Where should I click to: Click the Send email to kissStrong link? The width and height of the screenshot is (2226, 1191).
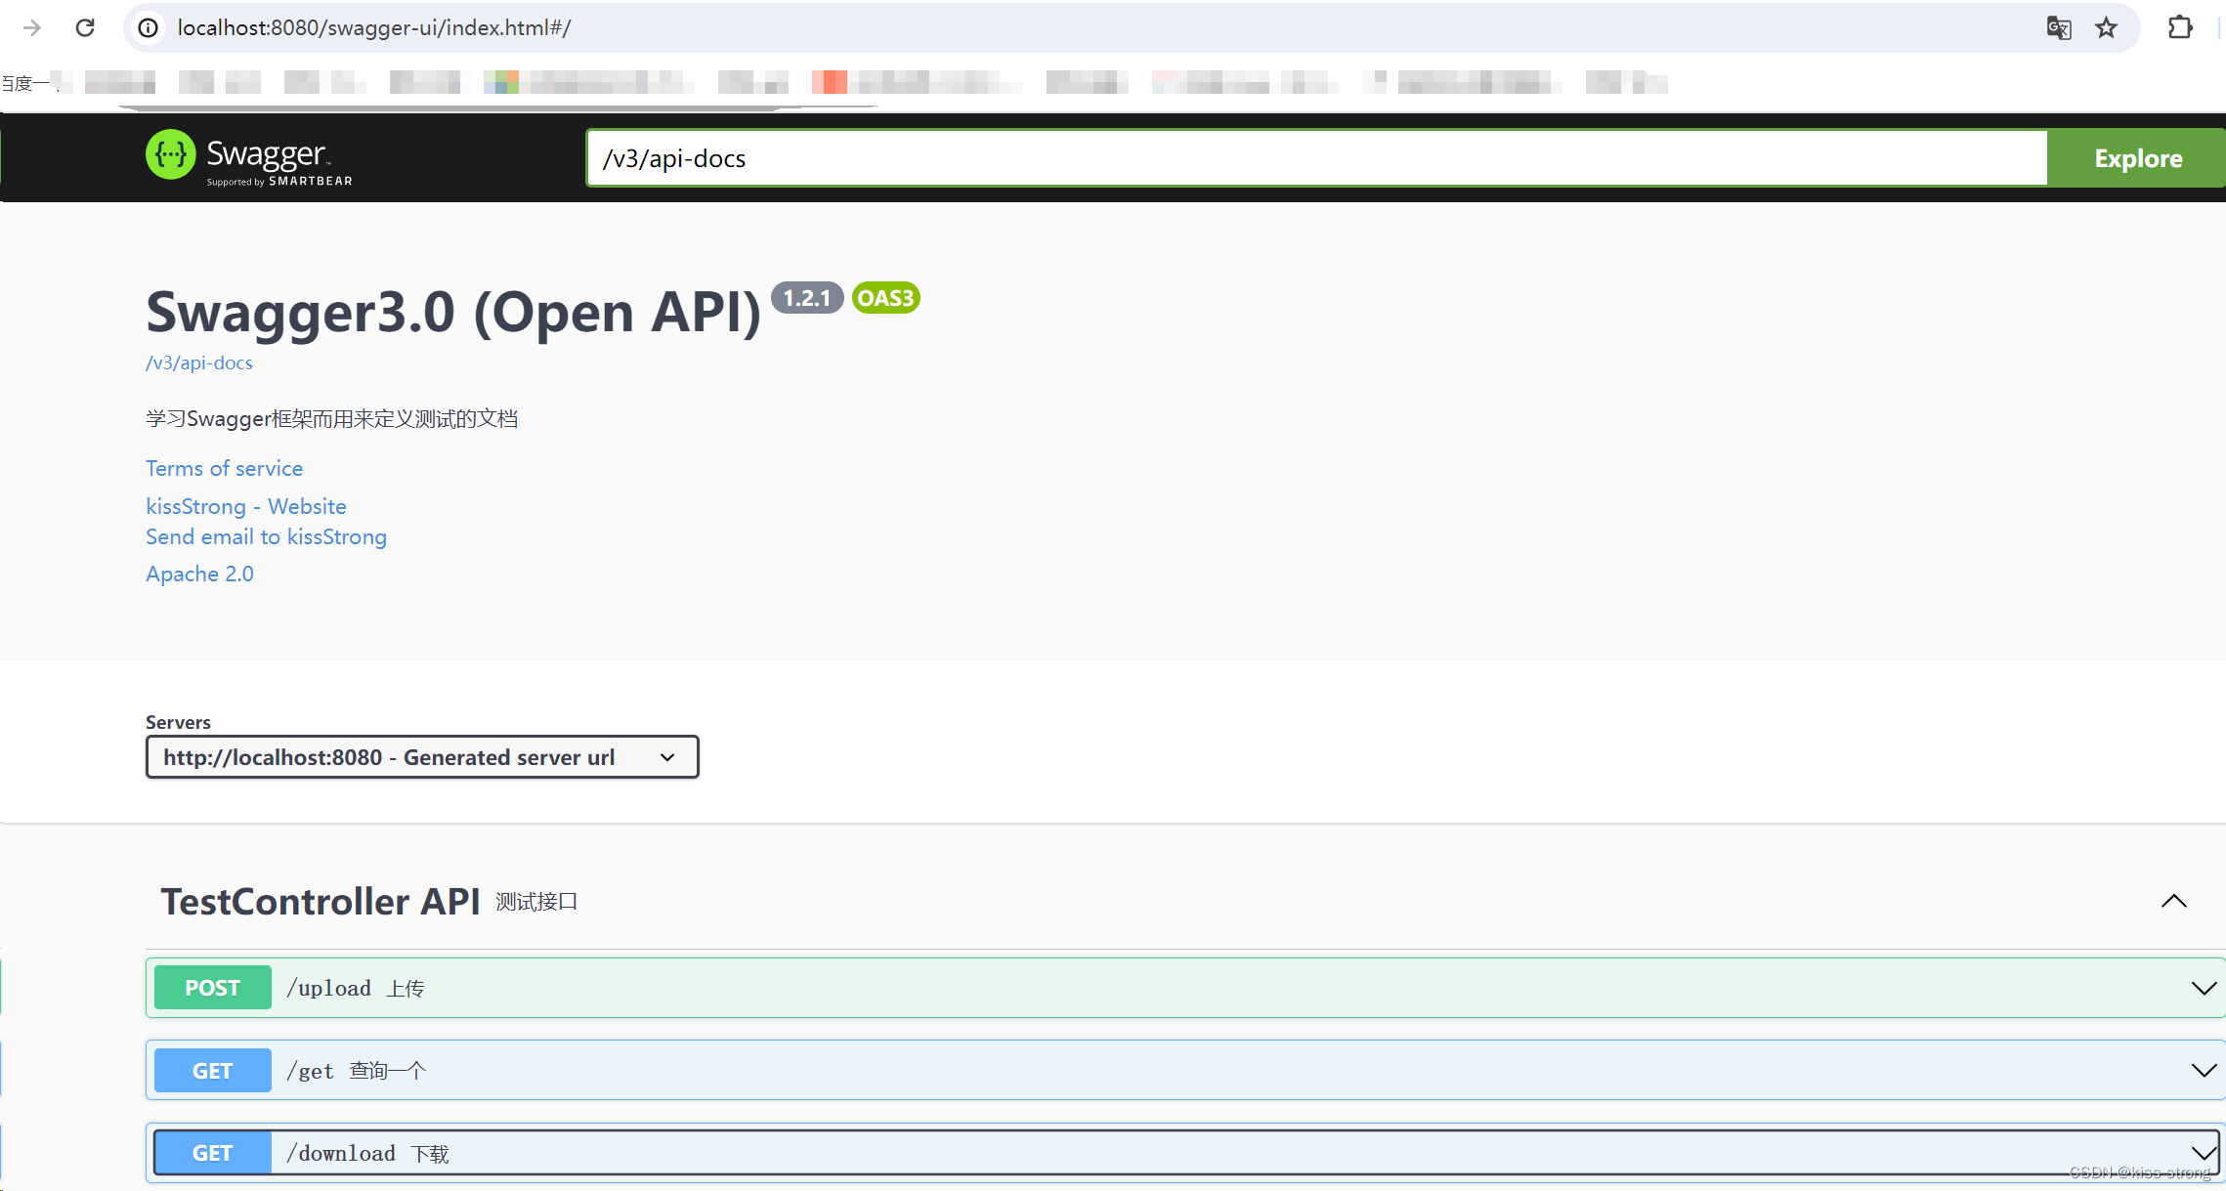266,536
